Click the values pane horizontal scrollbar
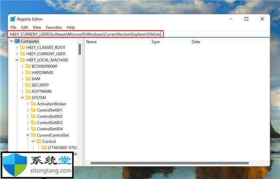This screenshot has height=179, width=280. click(169, 163)
